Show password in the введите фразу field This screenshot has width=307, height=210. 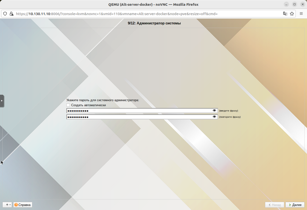pos(214,111)
